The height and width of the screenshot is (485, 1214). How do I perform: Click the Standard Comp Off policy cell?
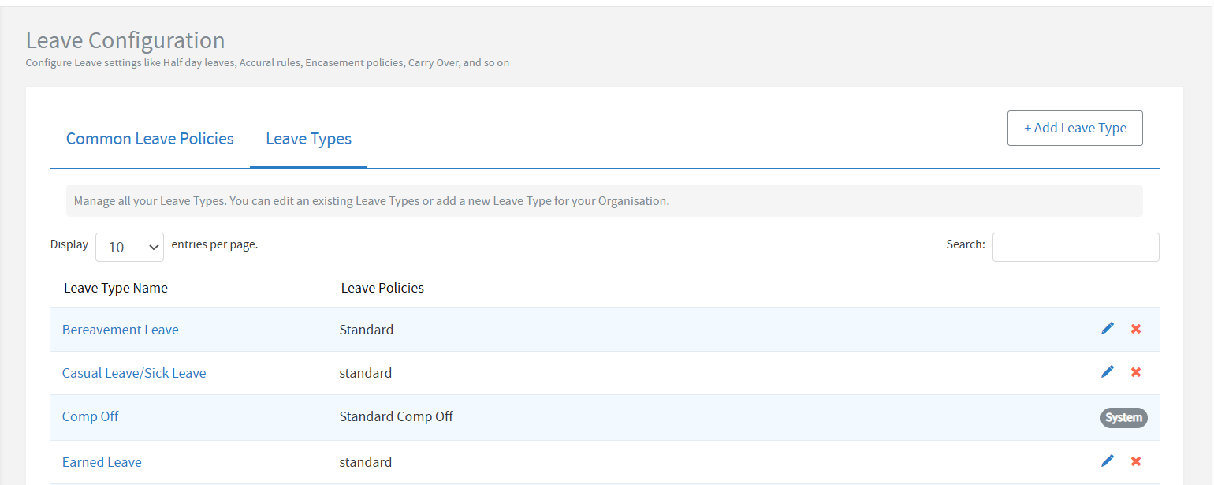point(397,416)
